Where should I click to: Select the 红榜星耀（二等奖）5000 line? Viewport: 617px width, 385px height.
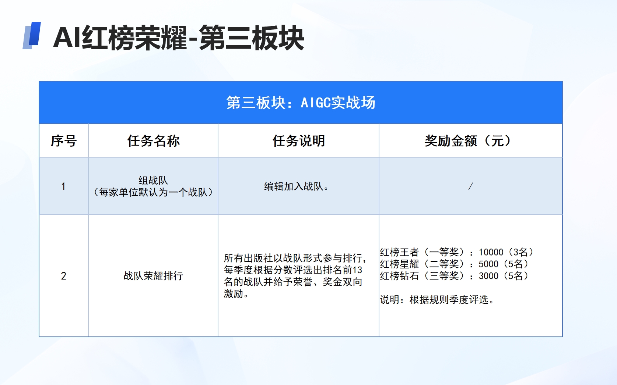point(455,264)
